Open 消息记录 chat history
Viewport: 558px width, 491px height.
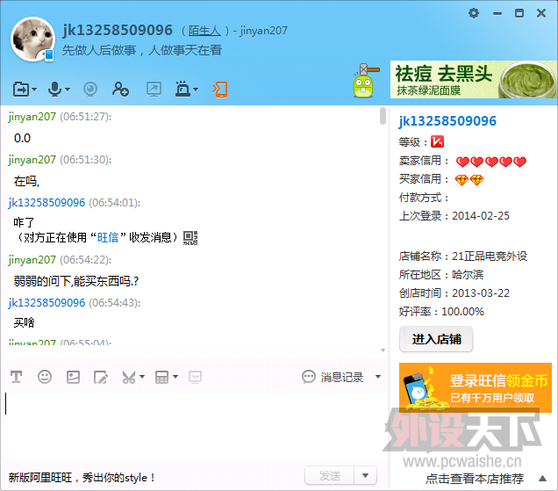coord(333,377)
